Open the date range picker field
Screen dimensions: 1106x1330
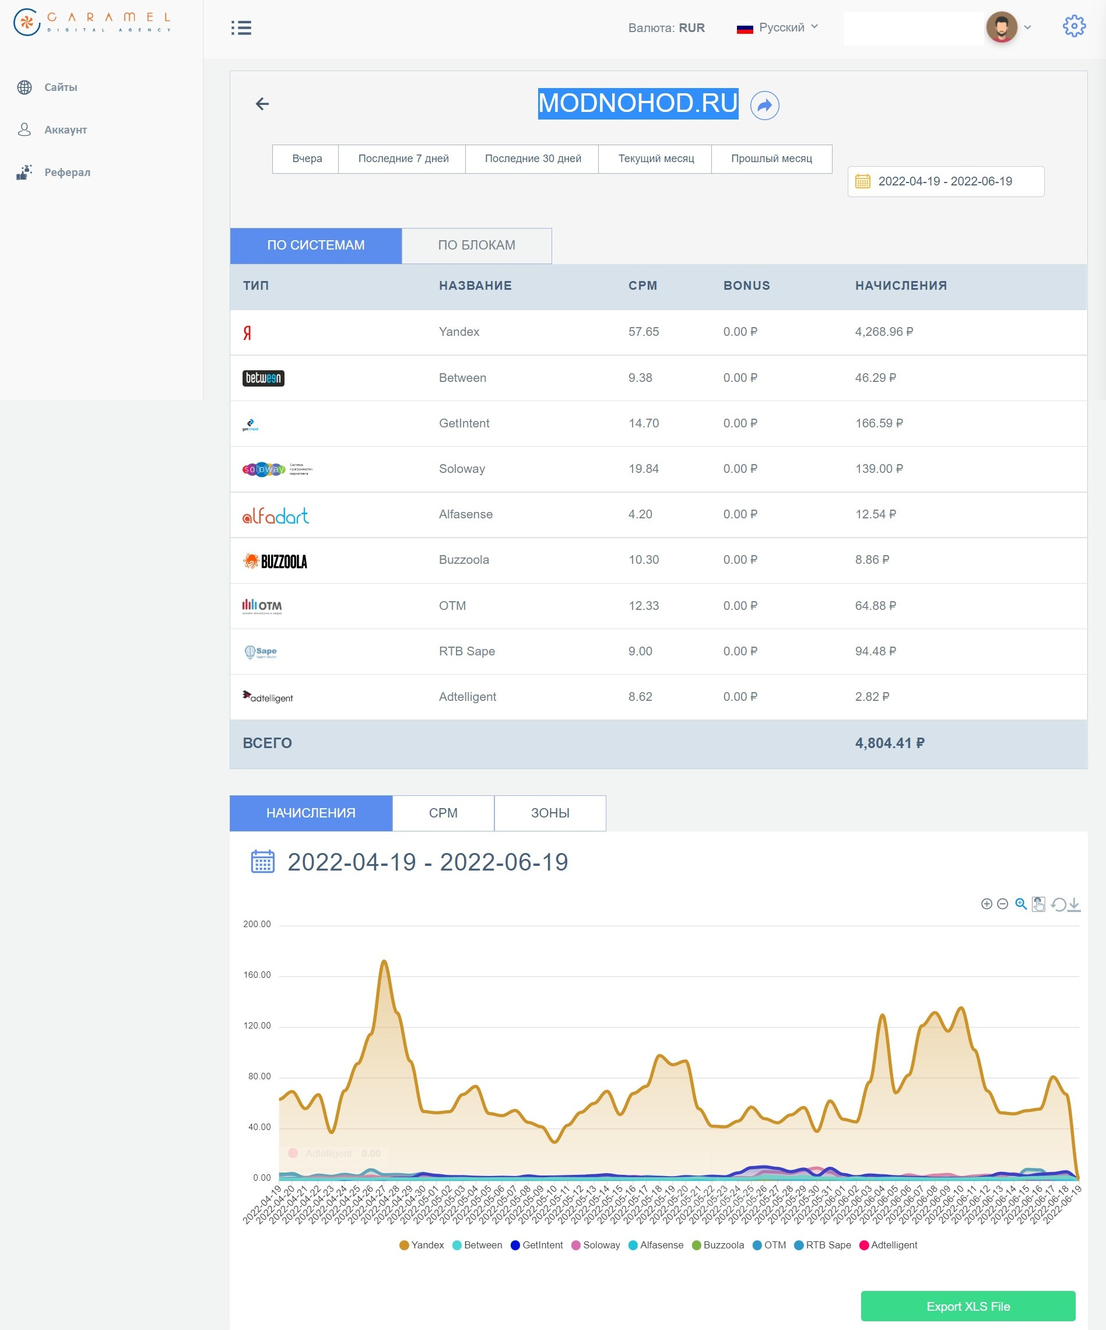tap(946, 181)
